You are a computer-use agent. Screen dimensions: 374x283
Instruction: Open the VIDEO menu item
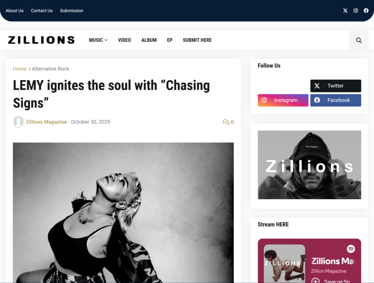point(125,40)
